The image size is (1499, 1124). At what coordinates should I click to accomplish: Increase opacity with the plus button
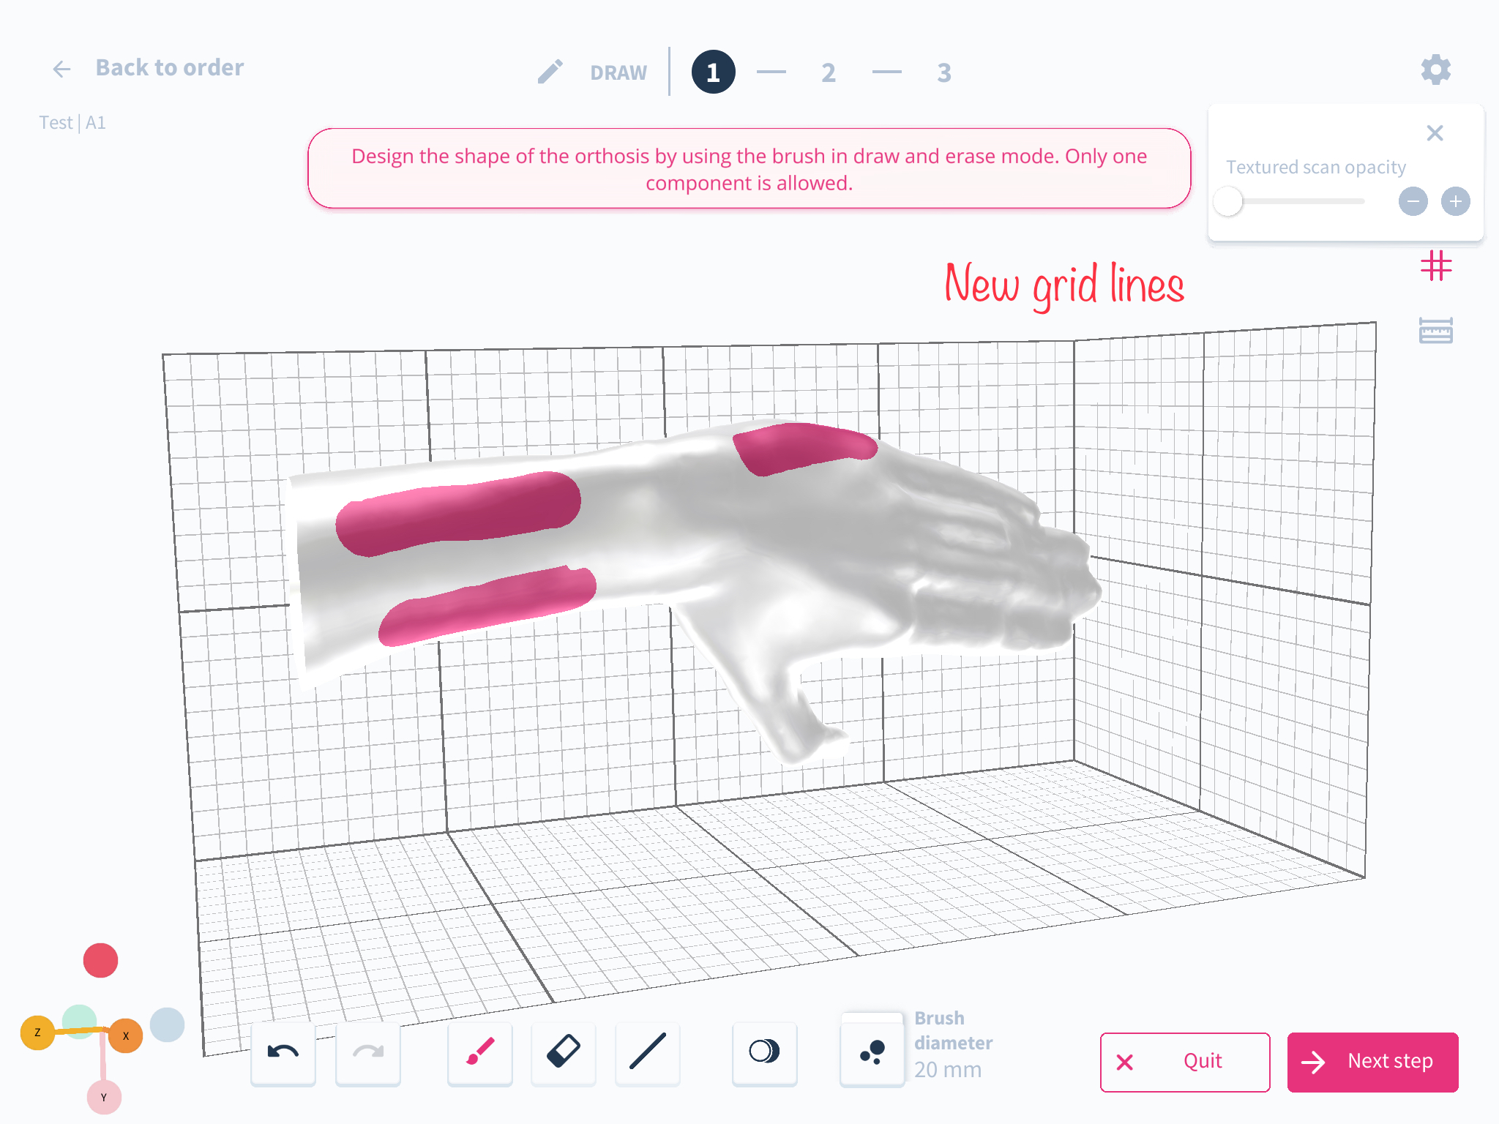click(1455, 201)
